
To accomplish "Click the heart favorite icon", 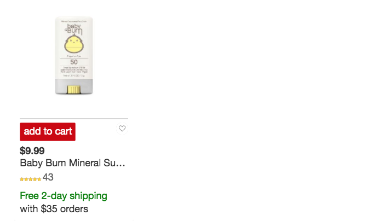I will coord(122,129).
